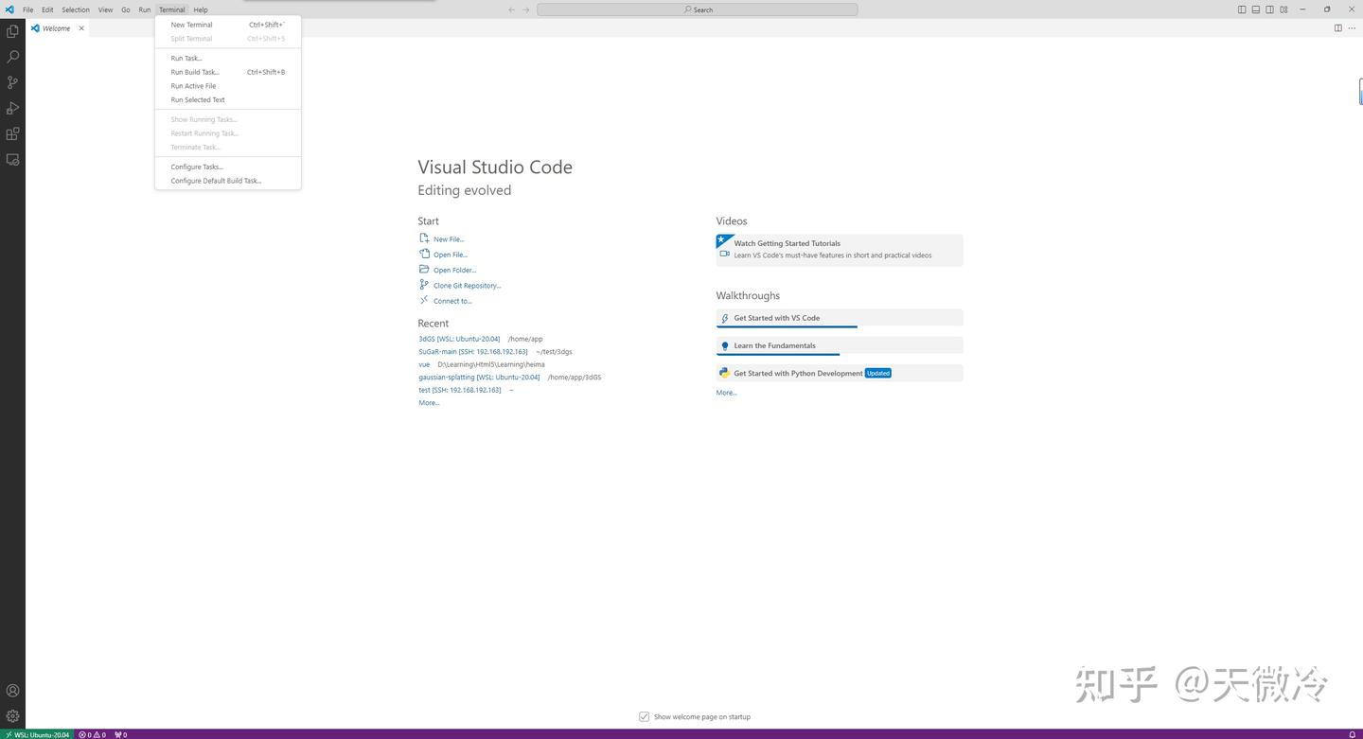Viewport: 1363px width, 739px height.
Task: Open the Run and Debug view
Action: click(x=12, y=108)
